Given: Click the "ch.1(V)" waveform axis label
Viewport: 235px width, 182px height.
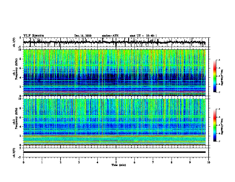Looking at the screenshot, I should pyautogui.click(x=14, y=42).
